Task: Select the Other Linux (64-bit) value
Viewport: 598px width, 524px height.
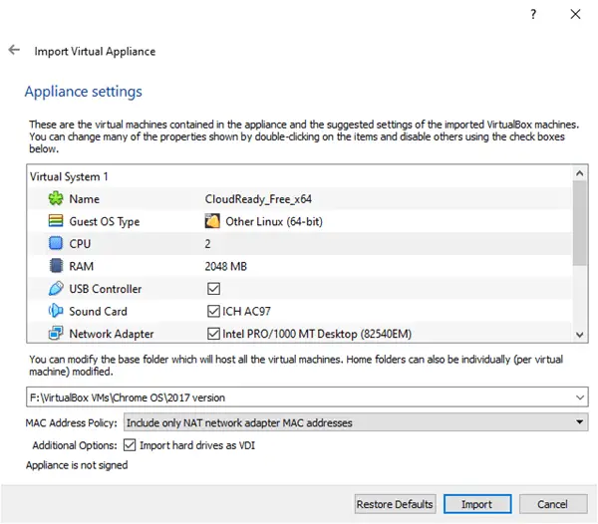Action: (274, 221)
